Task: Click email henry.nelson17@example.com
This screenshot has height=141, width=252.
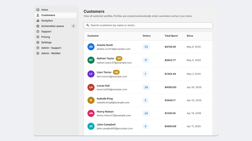Action: tap(114, 115)
